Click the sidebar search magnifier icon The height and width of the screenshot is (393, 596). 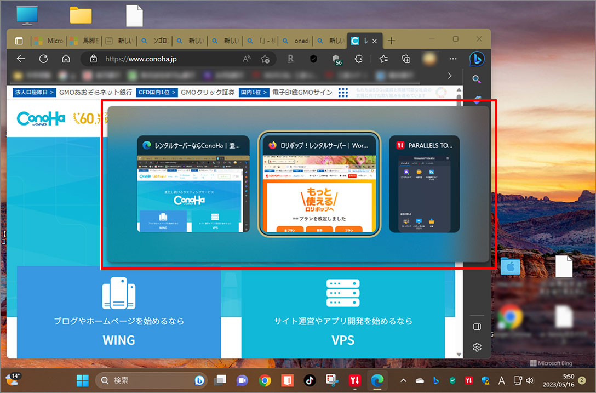pos(477,79)
